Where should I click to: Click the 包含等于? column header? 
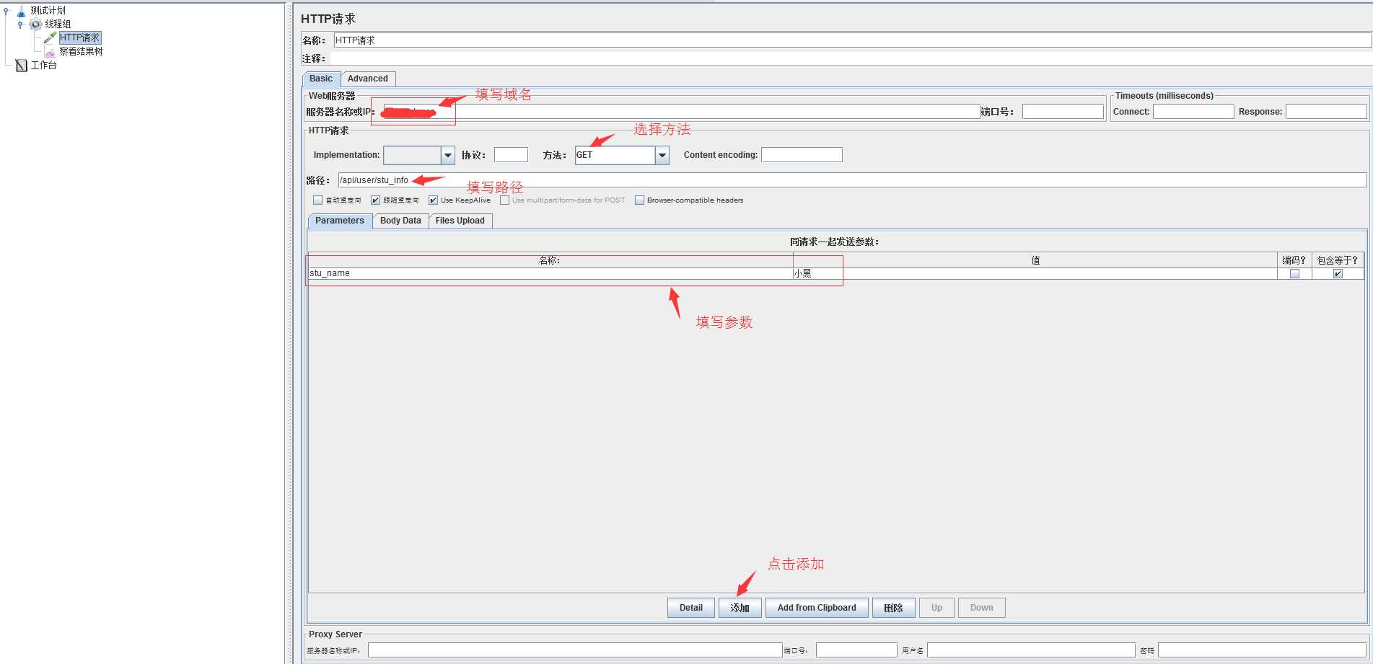coord(1338,260)
